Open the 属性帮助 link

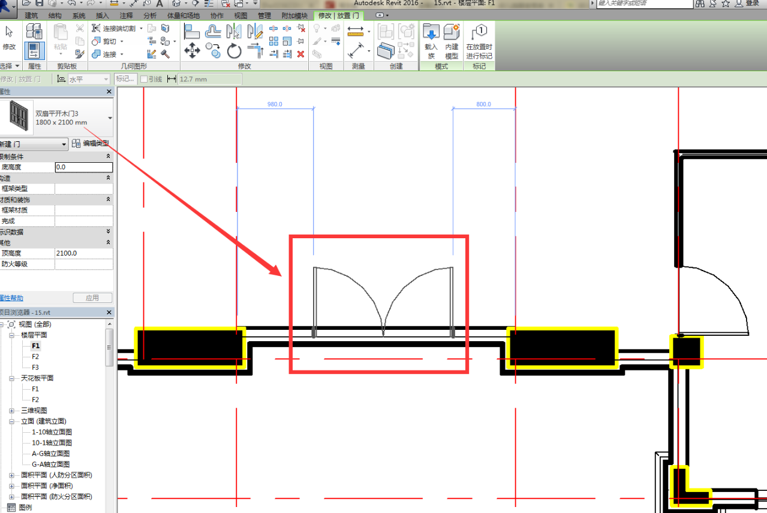[11, 298]
